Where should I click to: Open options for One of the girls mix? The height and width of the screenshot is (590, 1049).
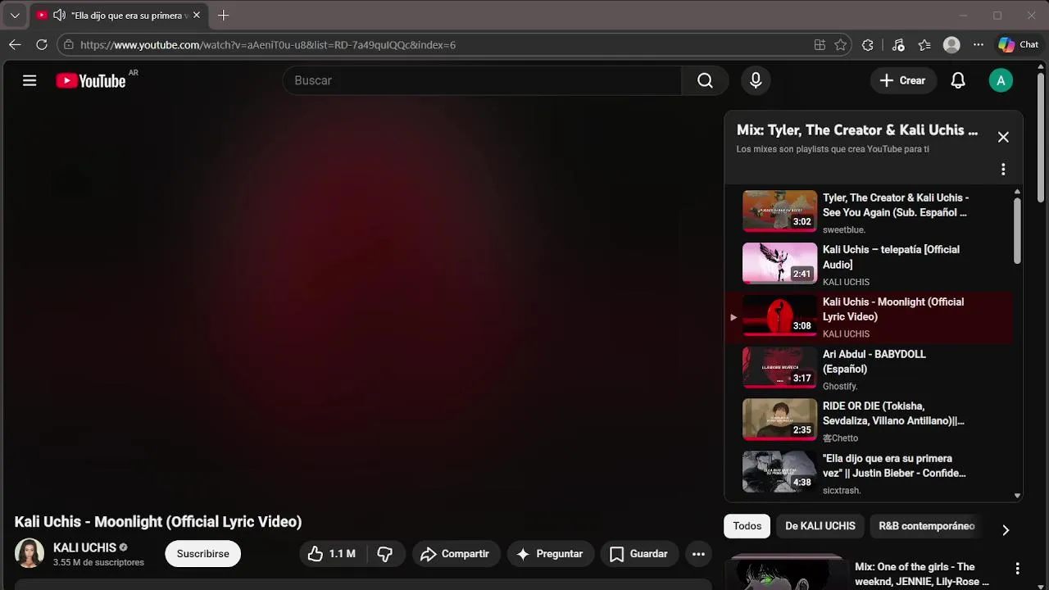(1017, 569)
